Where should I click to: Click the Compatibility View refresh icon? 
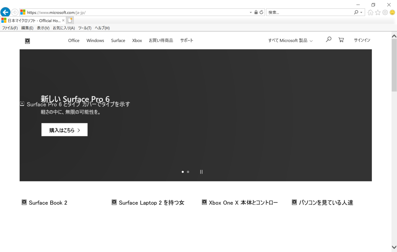(x=261, y=12)
